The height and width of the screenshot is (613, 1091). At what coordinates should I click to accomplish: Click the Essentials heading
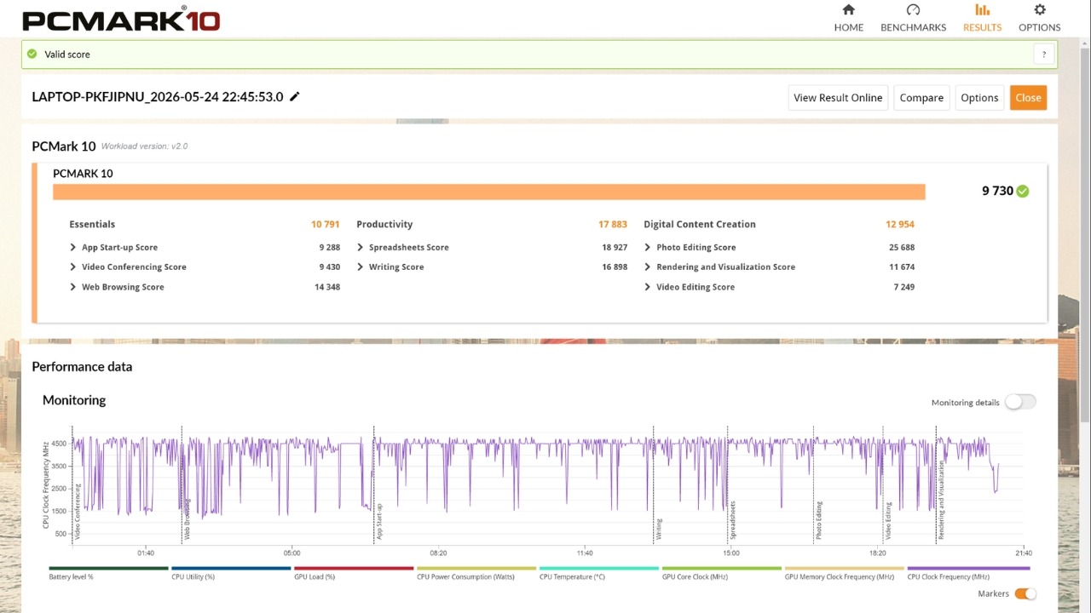[x=92, y=224]
